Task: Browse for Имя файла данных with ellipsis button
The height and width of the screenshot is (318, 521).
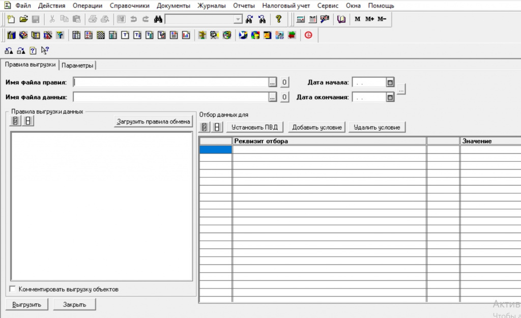Action: pyautogui.click(x=273, y=97)
